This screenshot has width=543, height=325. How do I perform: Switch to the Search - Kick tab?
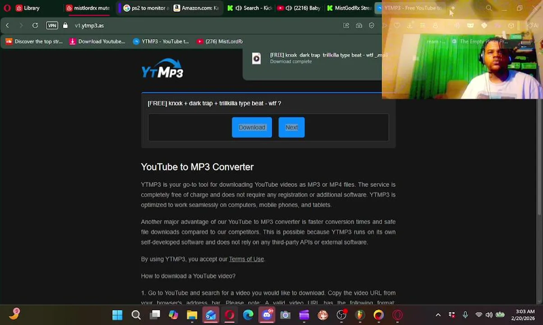click(x=251, y=8)
